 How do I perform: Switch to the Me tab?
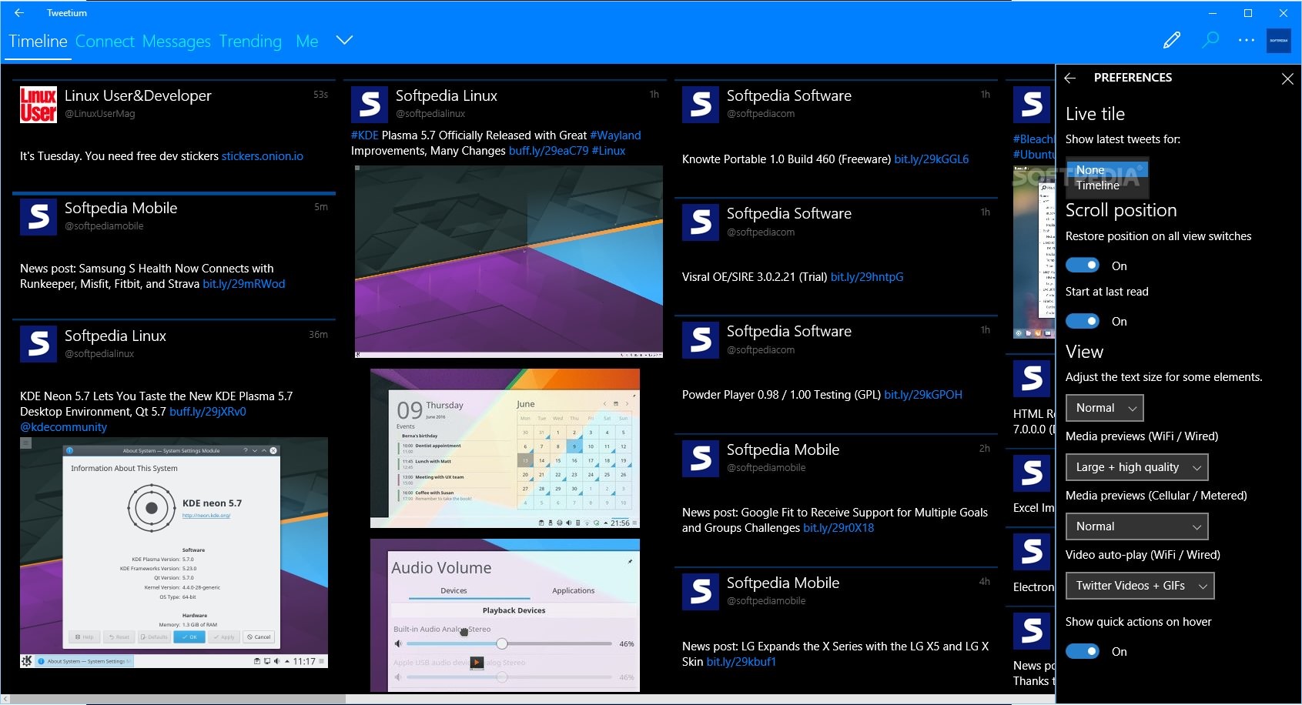[306, 41]
